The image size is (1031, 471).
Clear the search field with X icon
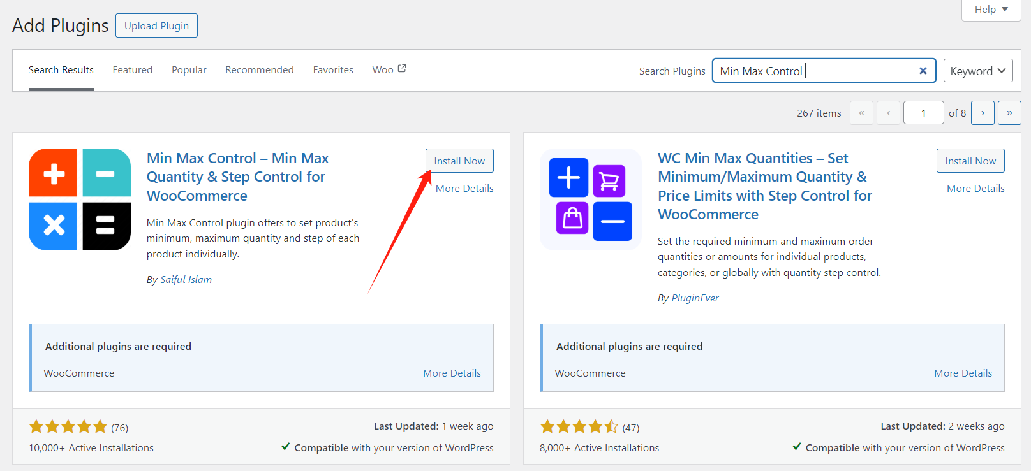click(x=923, y=71)
